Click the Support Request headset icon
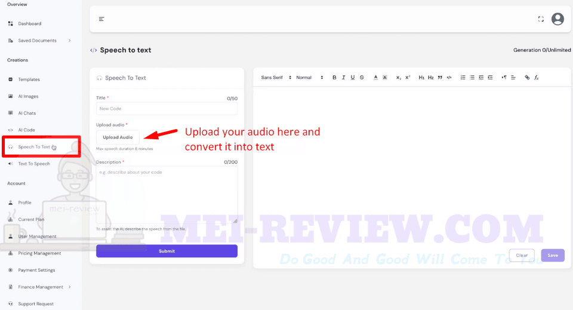 11,304
